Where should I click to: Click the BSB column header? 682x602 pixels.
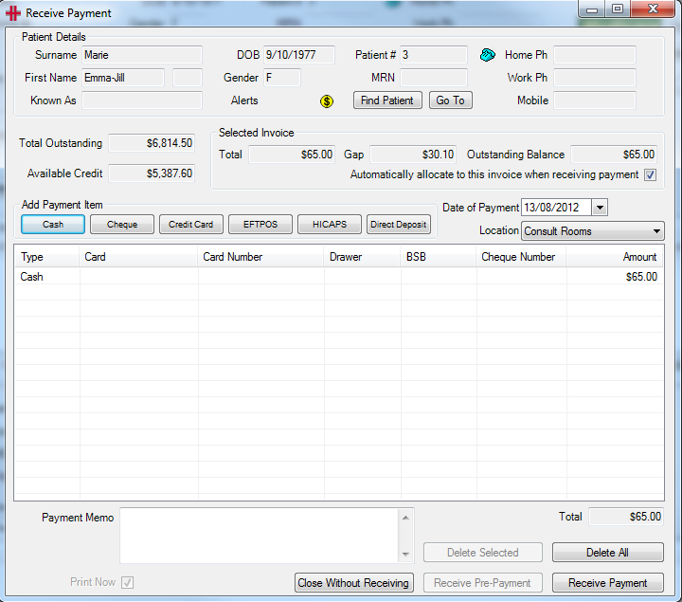point(439,257)
